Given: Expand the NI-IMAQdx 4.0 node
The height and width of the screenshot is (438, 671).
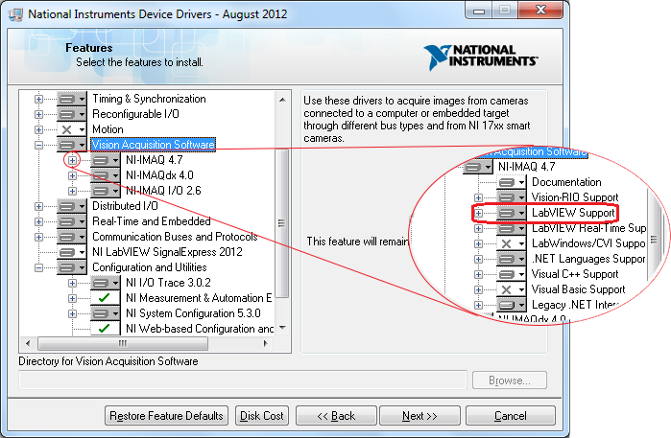Looking at the screenshot, I should [x=72, y=175].
